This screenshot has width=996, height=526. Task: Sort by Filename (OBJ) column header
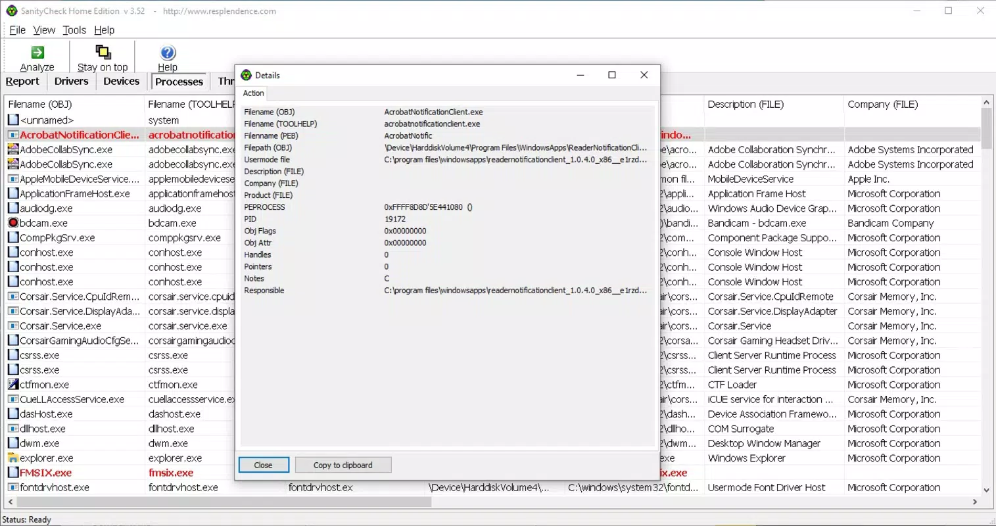pos(74,105)
